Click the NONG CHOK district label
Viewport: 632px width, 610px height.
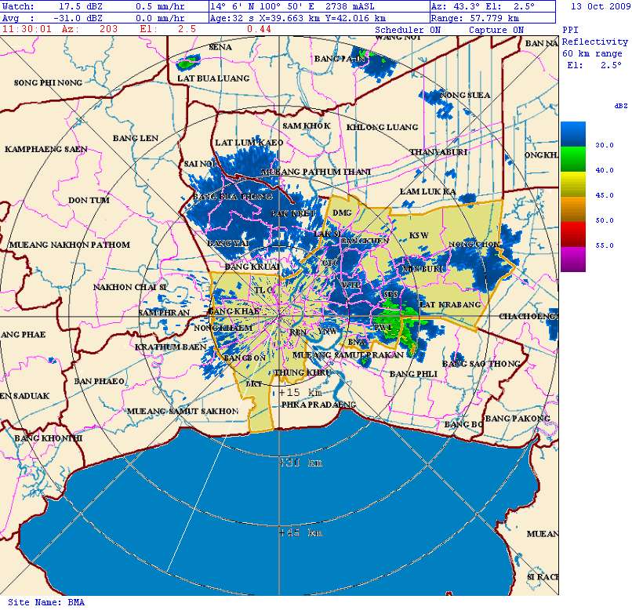tap(474, 244)
